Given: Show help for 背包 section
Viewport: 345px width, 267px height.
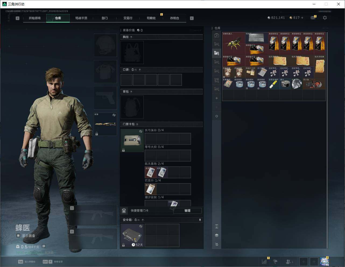Looking at the screenshot, I should (x=131, y=92).
